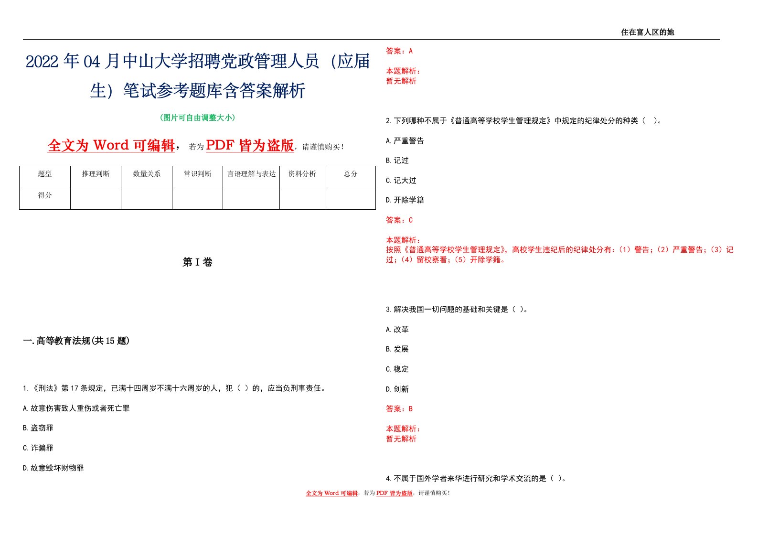Screen dimensions: 758x536
Task: Select option A.改革
Action: click(x=397, y=330)
